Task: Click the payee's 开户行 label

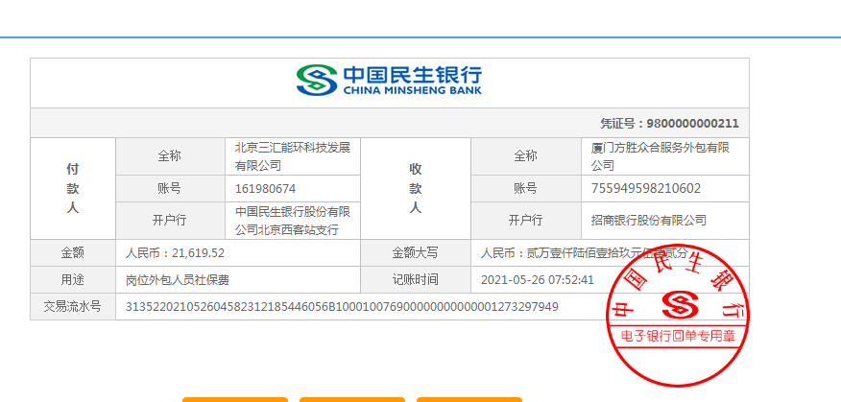Action: tap(526, 221)
